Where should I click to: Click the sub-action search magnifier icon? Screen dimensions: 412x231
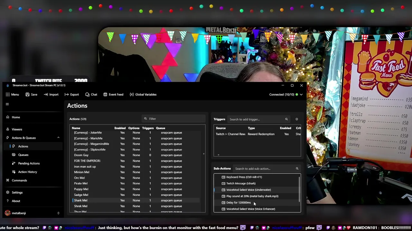[297, 168]
